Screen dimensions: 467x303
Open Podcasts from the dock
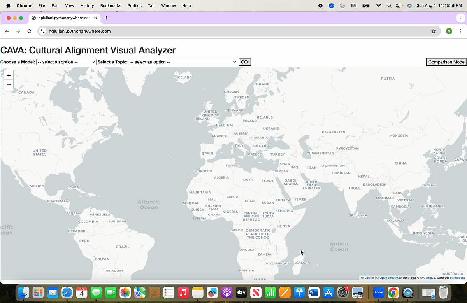pyautogui.click(x=227, y=292)
